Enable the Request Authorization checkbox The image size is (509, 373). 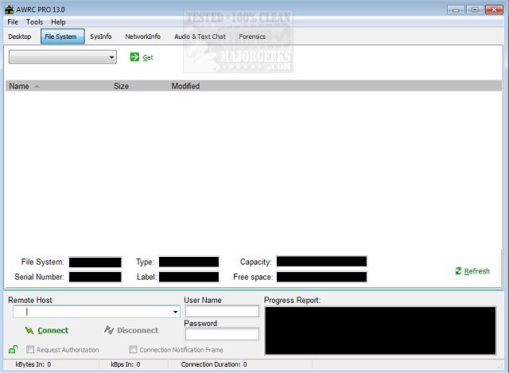pyautogui.click(x=30, y=350)
